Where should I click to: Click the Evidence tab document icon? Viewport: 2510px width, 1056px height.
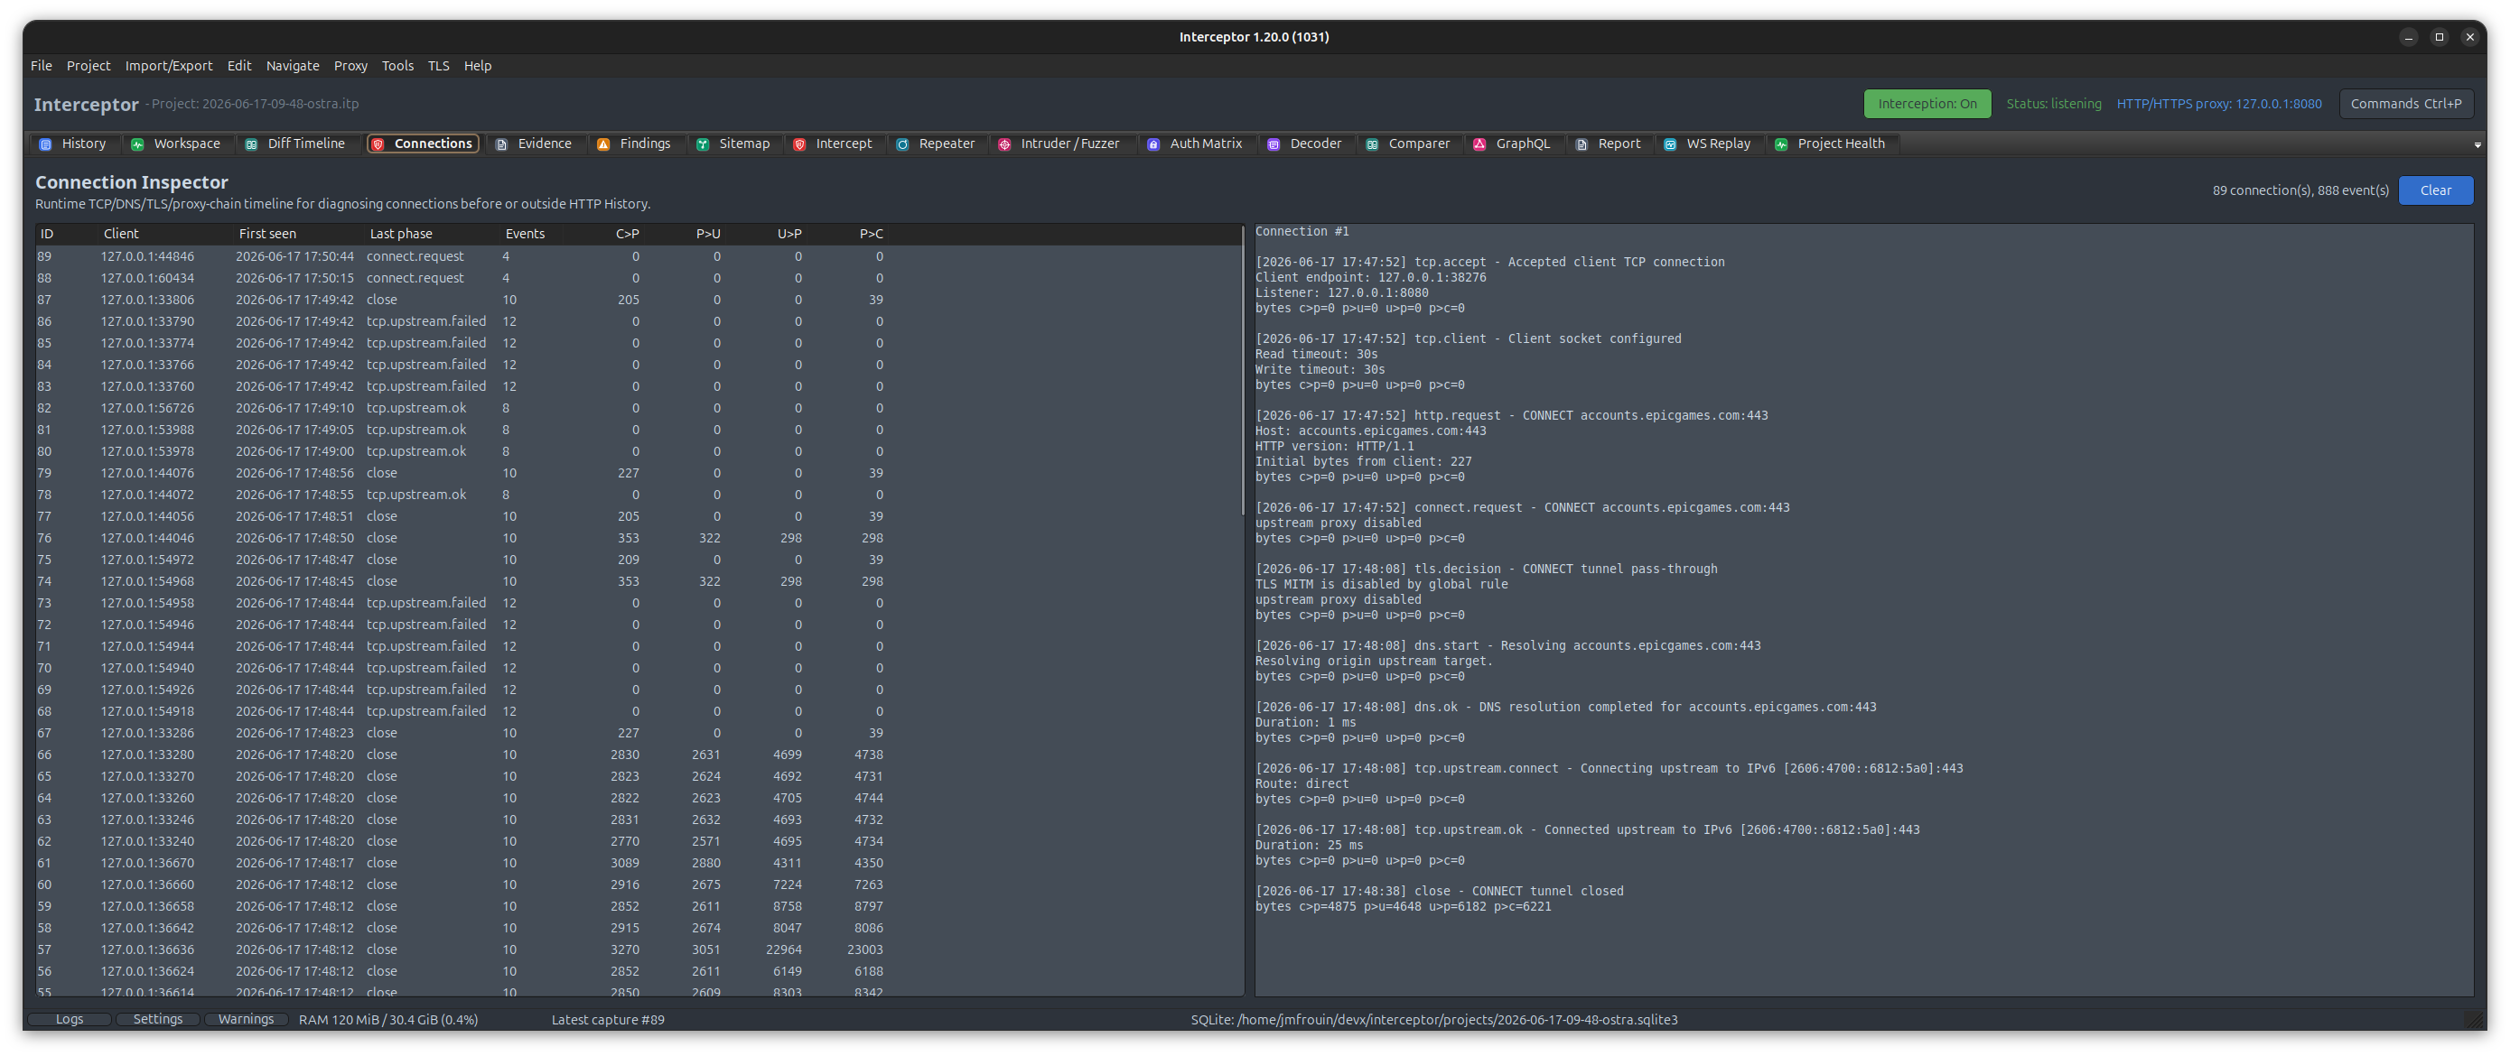502,144
